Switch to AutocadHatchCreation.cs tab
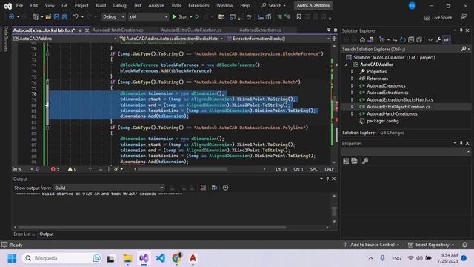The width and height of the screenshot is (474, 267). pyautogui.click(x=118, y=30)
